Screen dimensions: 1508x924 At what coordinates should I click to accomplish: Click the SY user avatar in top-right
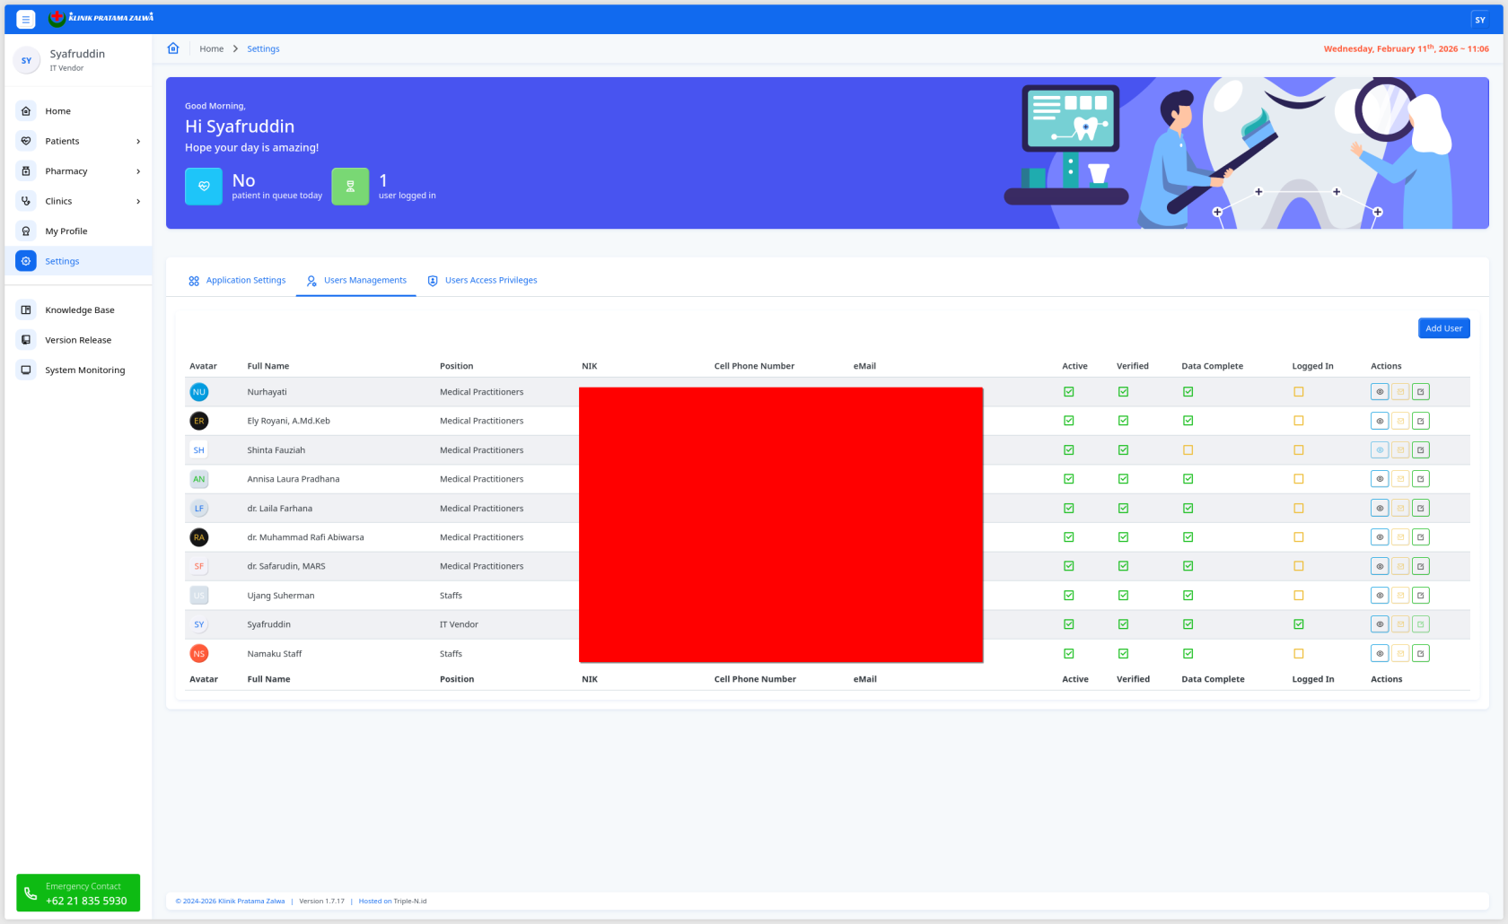1480,20
